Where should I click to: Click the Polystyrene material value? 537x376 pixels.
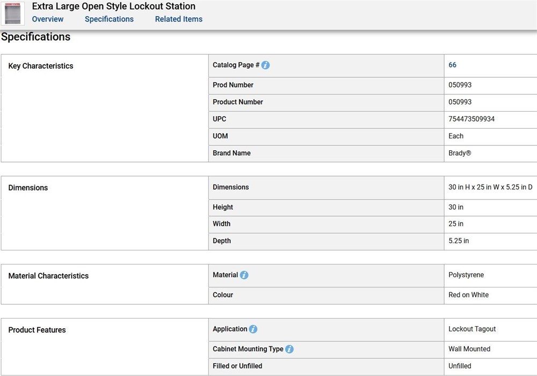click(x=466, y=275)
